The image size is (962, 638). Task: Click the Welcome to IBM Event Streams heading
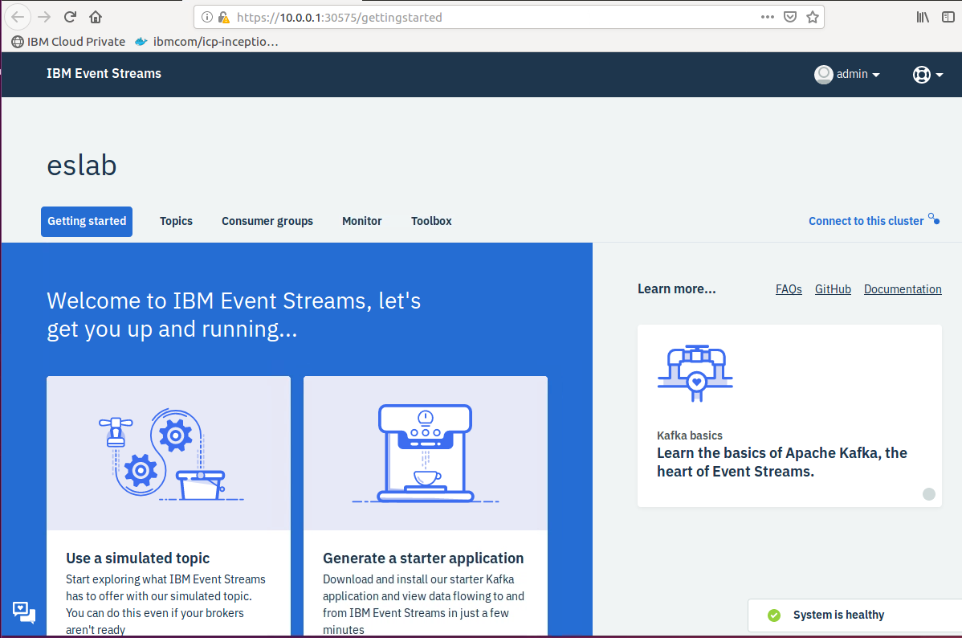pyautogui.click(x=234, y=315)
